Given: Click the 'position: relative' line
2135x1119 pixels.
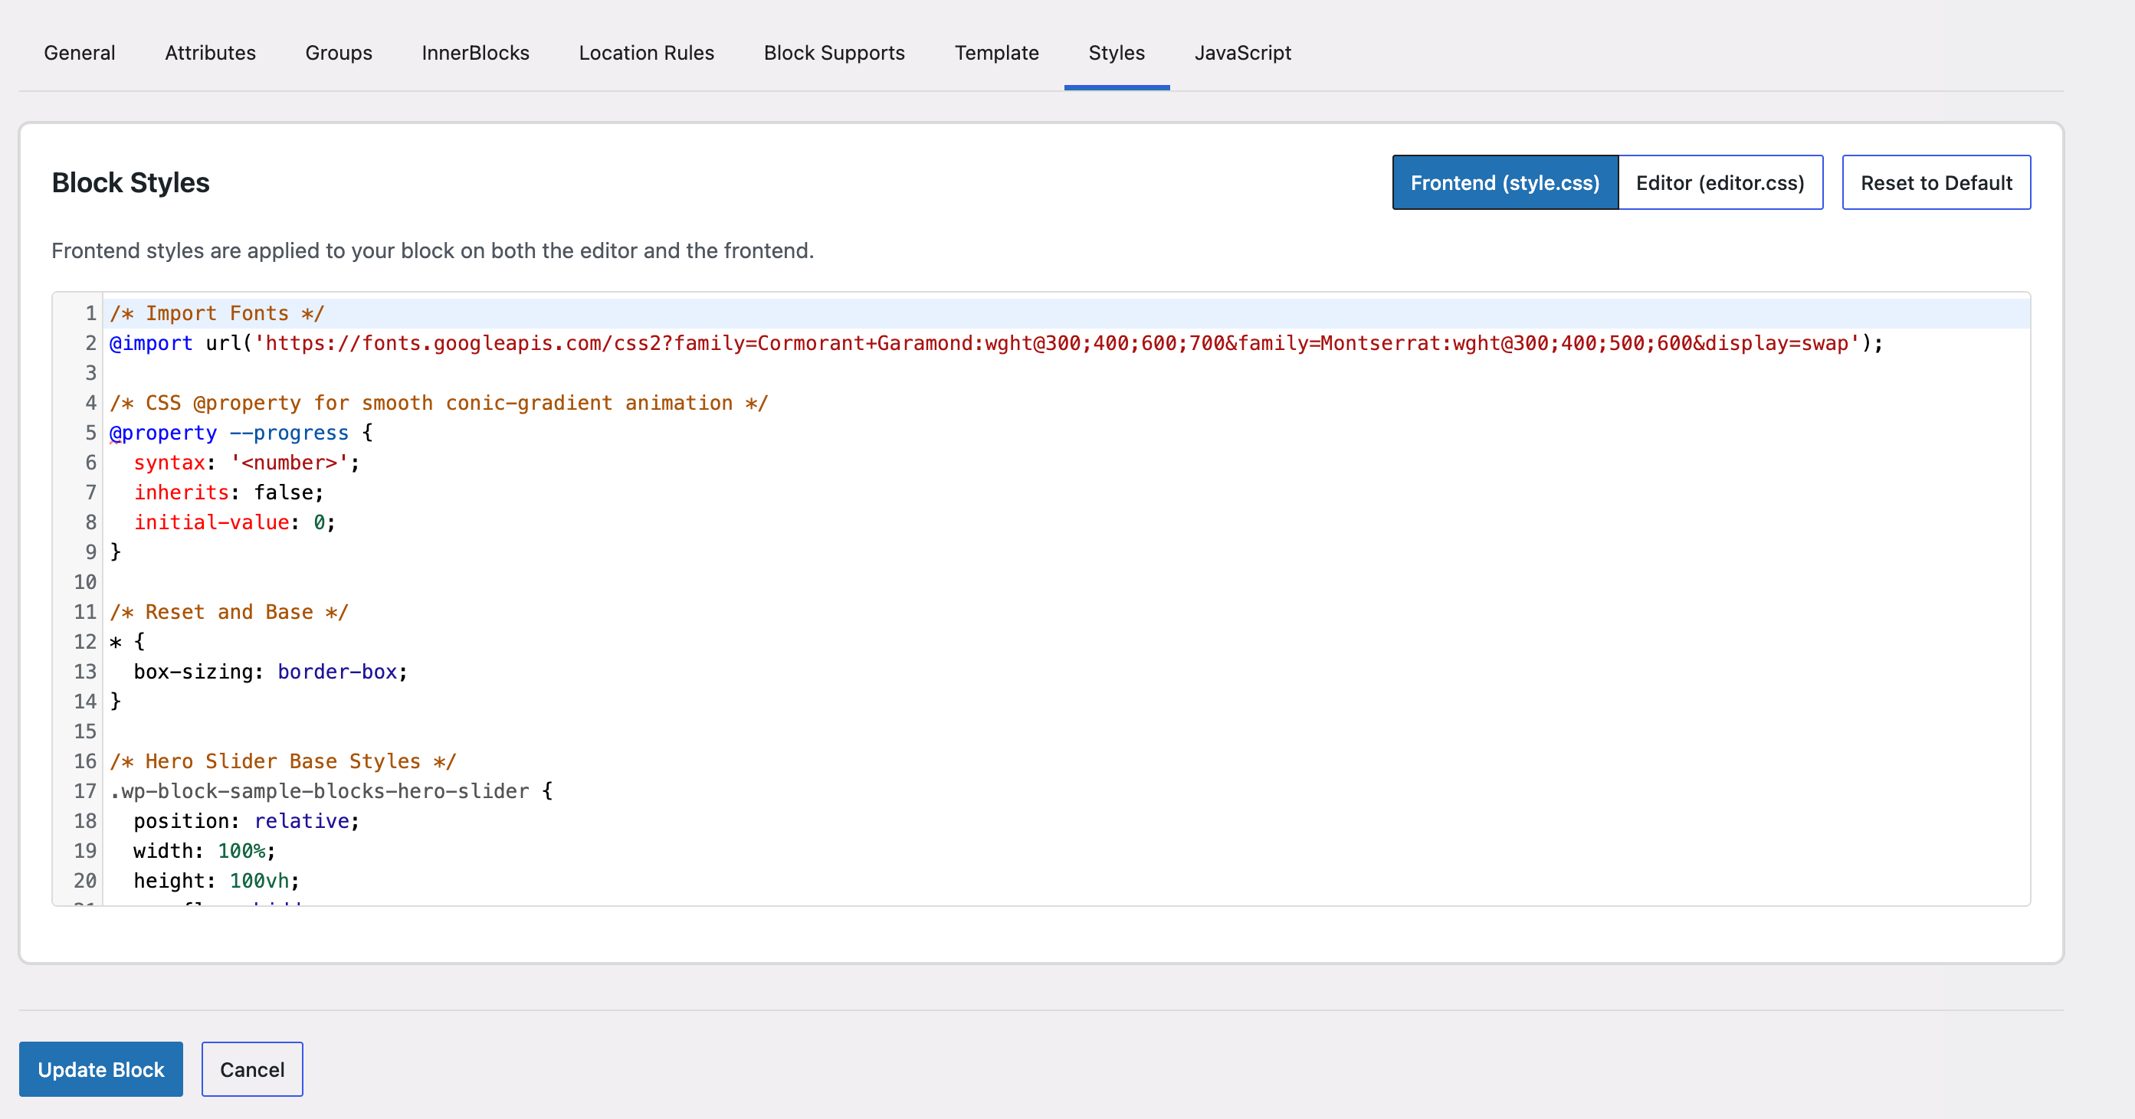Looking at the screenshot, I should (247, 821).
